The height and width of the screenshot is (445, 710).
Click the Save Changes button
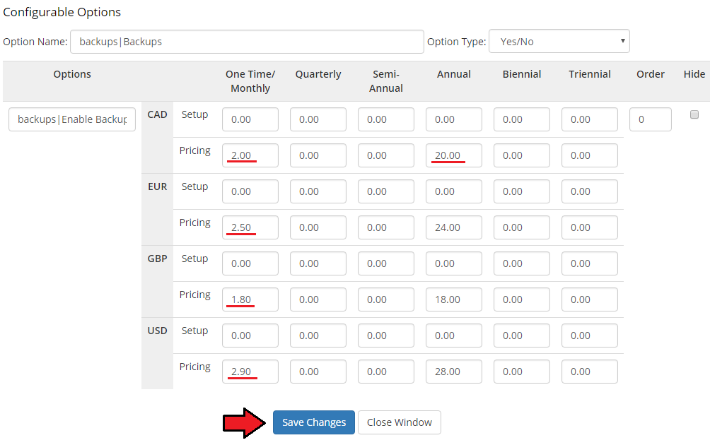314,422
